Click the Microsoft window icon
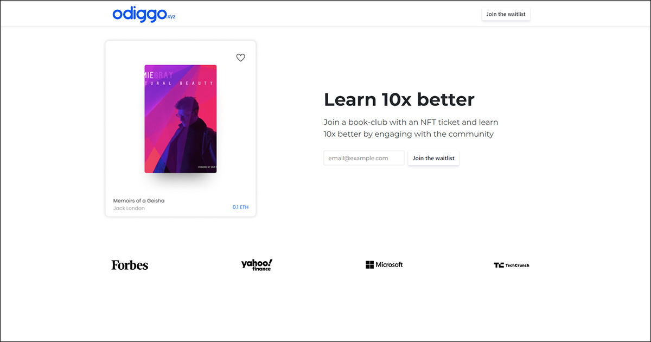651x342 pixels. 370,264
